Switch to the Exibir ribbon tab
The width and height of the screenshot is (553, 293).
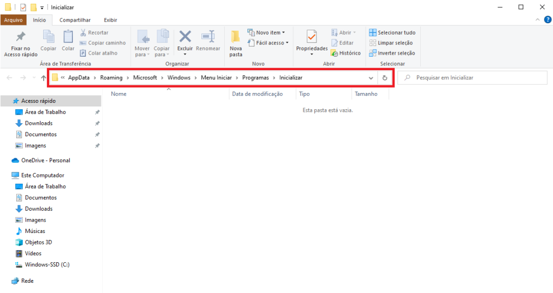click(x=110, y=20)
